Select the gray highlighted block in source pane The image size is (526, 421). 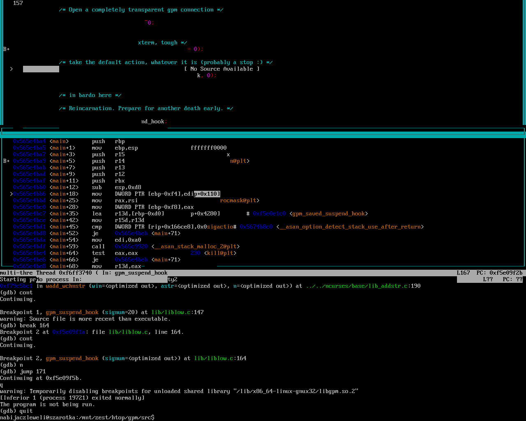coord(41,69)
